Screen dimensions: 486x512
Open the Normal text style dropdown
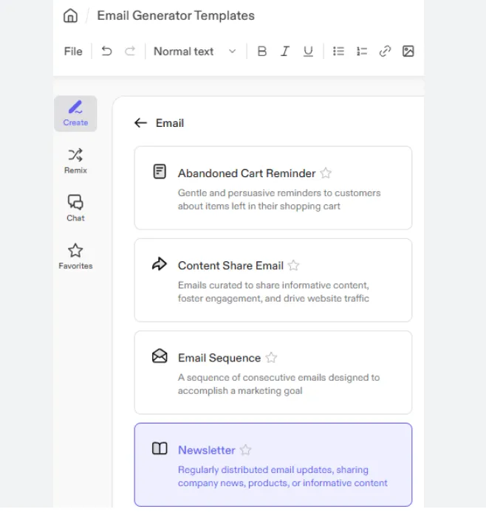195,51
